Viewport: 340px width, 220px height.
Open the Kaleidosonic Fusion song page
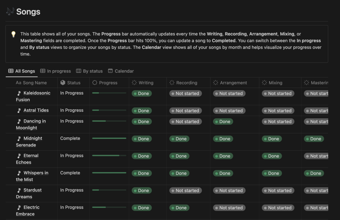coord(33,96)
